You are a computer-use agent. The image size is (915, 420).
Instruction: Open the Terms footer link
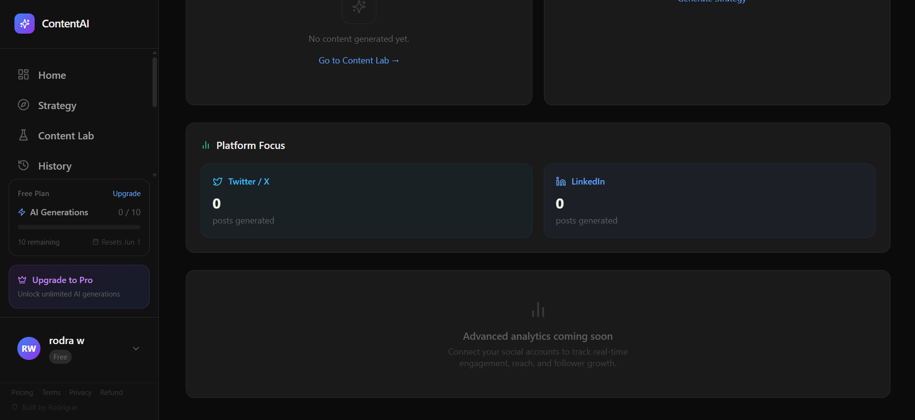click(51, 392)
